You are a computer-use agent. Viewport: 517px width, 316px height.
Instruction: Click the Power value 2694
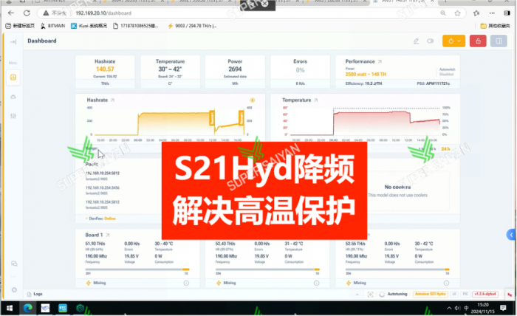[235, 69]
